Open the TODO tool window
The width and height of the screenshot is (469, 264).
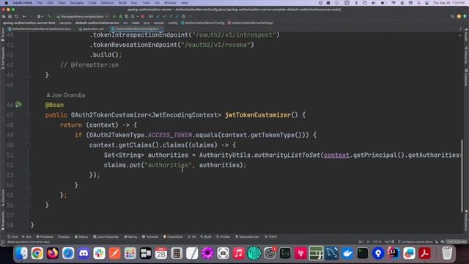click(270, 237)
